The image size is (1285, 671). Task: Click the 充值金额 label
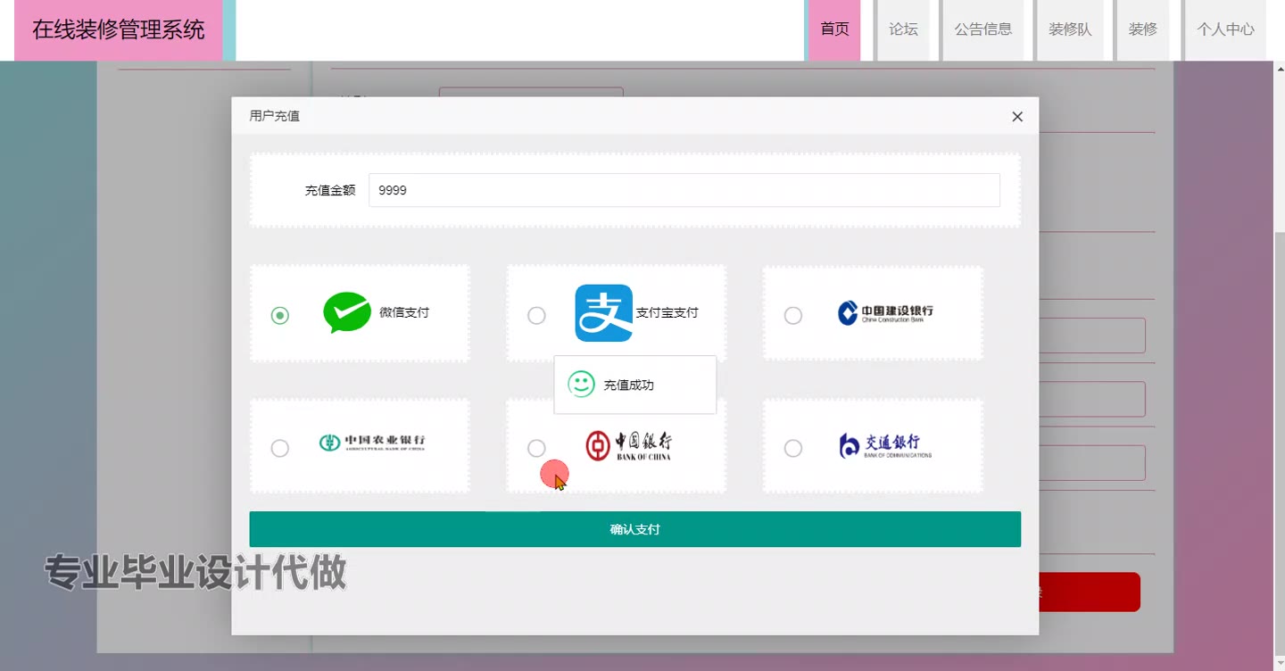[330, 190]
